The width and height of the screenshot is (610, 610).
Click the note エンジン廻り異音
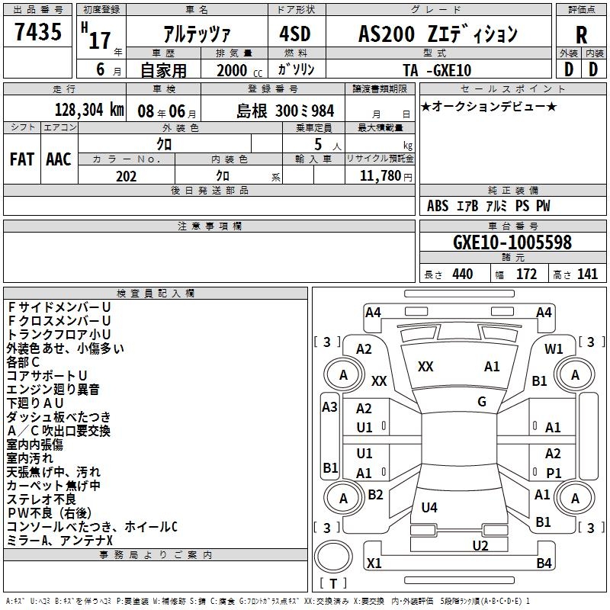point(53,390)
